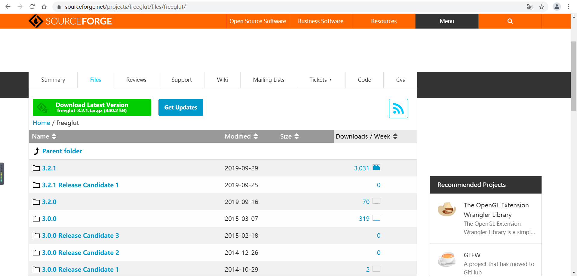Expand the Tickets dropdown tab
Image resolution: width=577 pixels, height=278 pixels.
coord(321,80)
